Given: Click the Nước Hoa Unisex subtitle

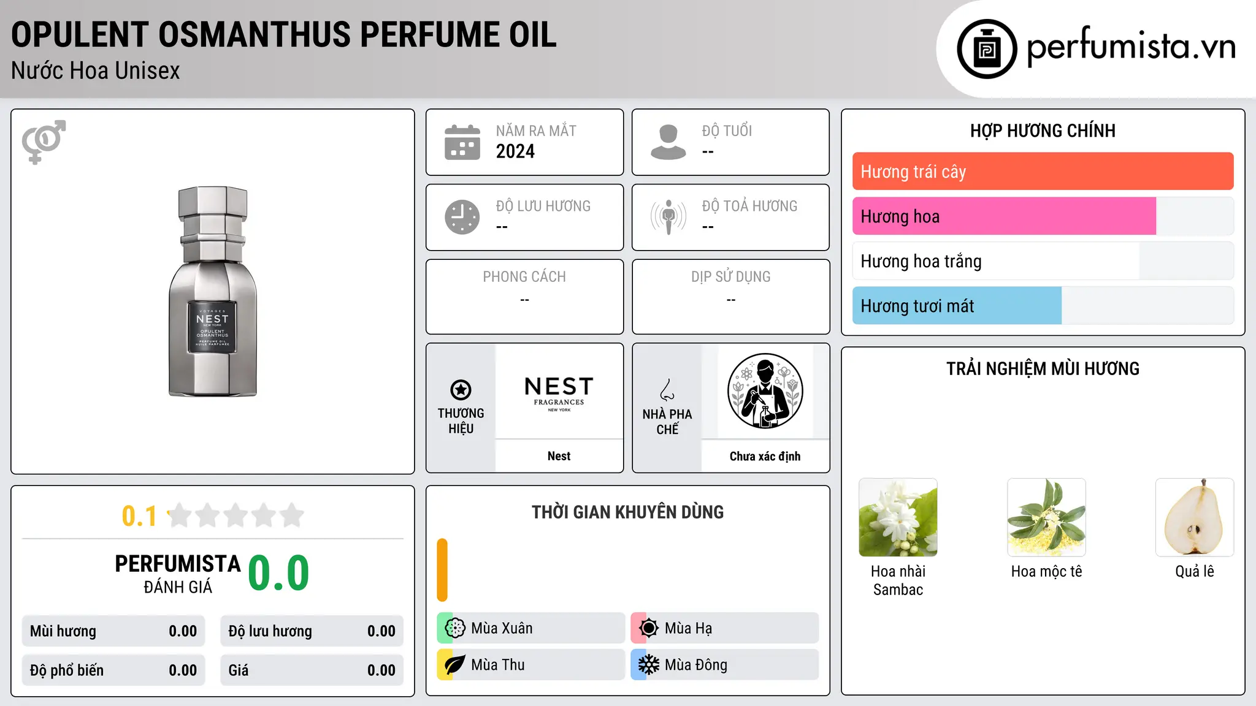Looking at the screenshot, I should coord(95,70).
